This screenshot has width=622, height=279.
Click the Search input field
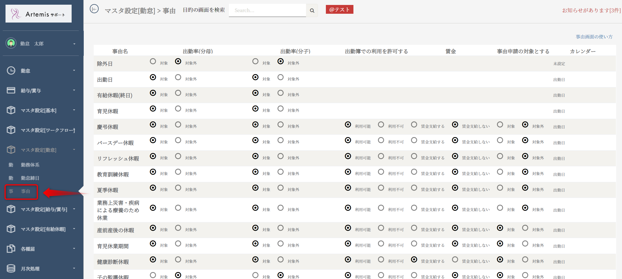pos(267,10)
